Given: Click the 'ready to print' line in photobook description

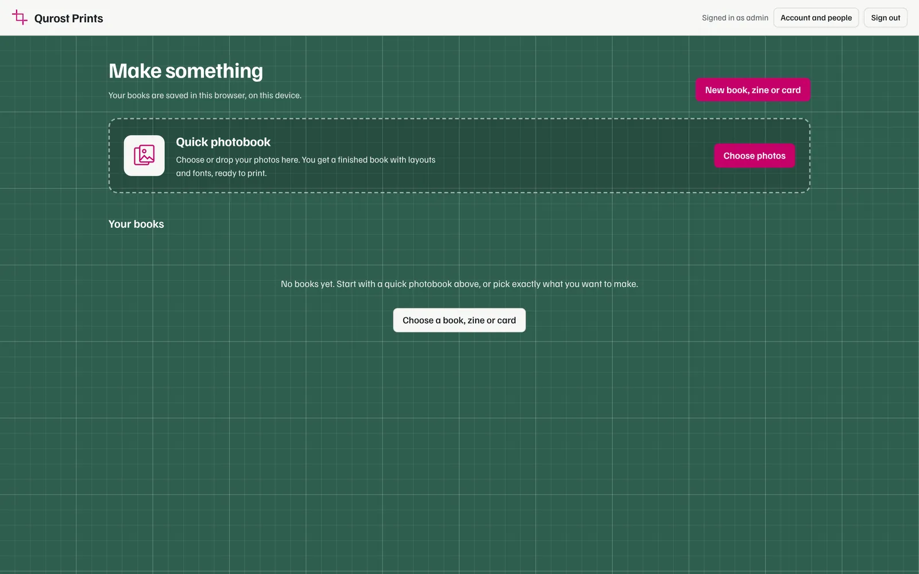Looking at the screenshot, I should (x=221, y=173).
